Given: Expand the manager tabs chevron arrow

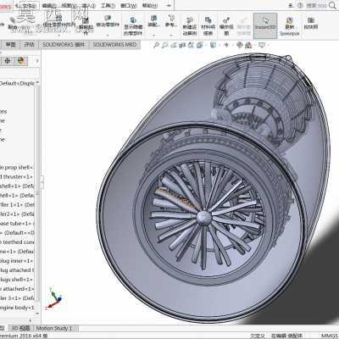Looking at the screenshot, I should point(37,61).
